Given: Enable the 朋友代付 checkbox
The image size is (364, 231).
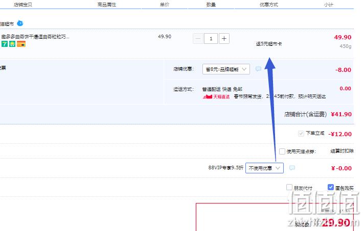Looking at the screenshot, I should pos(289,187).
